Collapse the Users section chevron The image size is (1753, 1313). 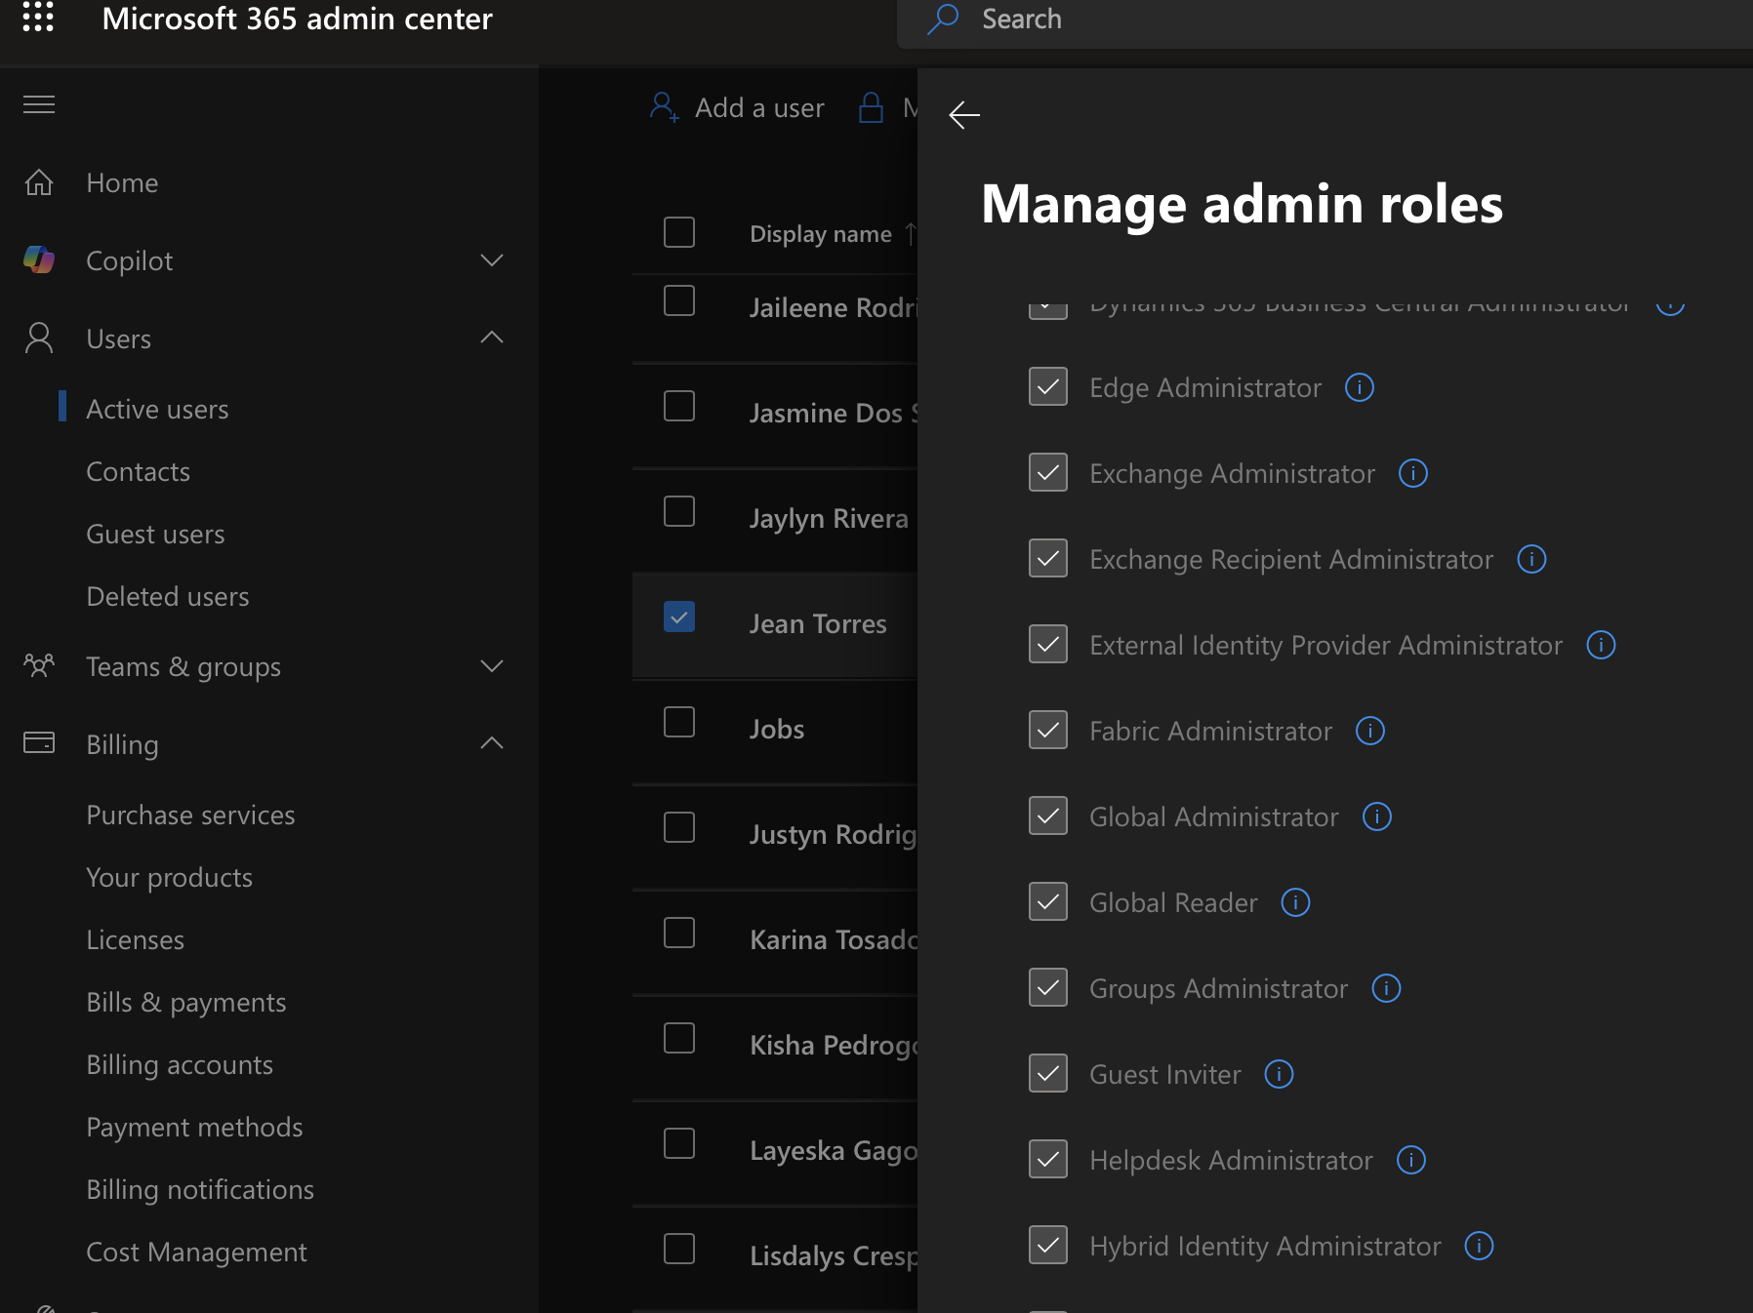click(x=492, y=338)
